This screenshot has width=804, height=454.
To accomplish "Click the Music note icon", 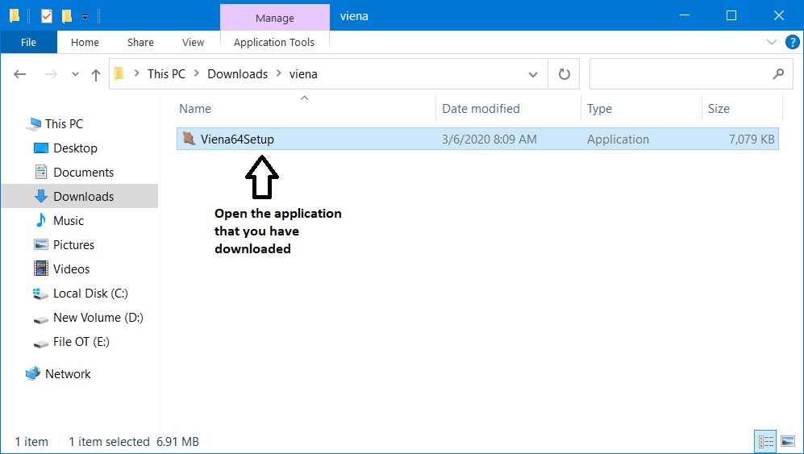I will (x=40, y=220).
